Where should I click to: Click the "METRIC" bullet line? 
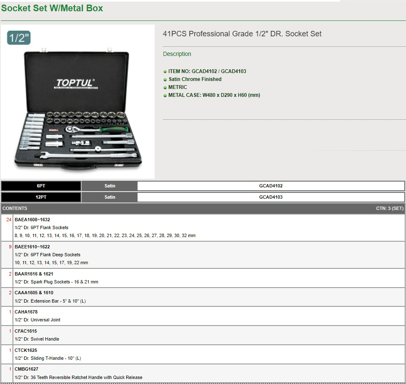[178, 87]
